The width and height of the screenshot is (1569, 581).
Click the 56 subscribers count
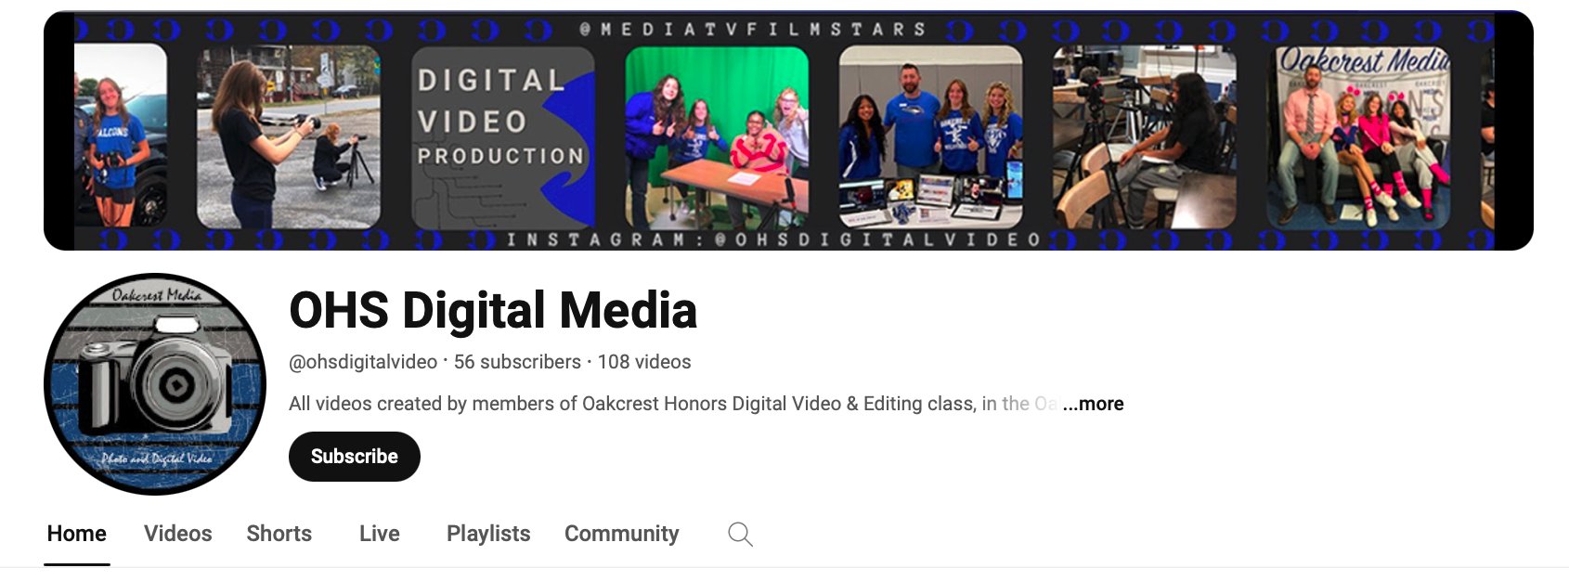(517, 362)
